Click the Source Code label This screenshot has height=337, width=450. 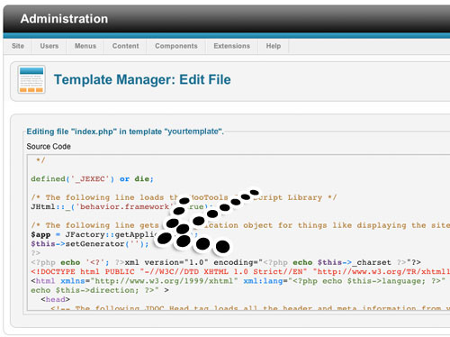tap(49, 147)
